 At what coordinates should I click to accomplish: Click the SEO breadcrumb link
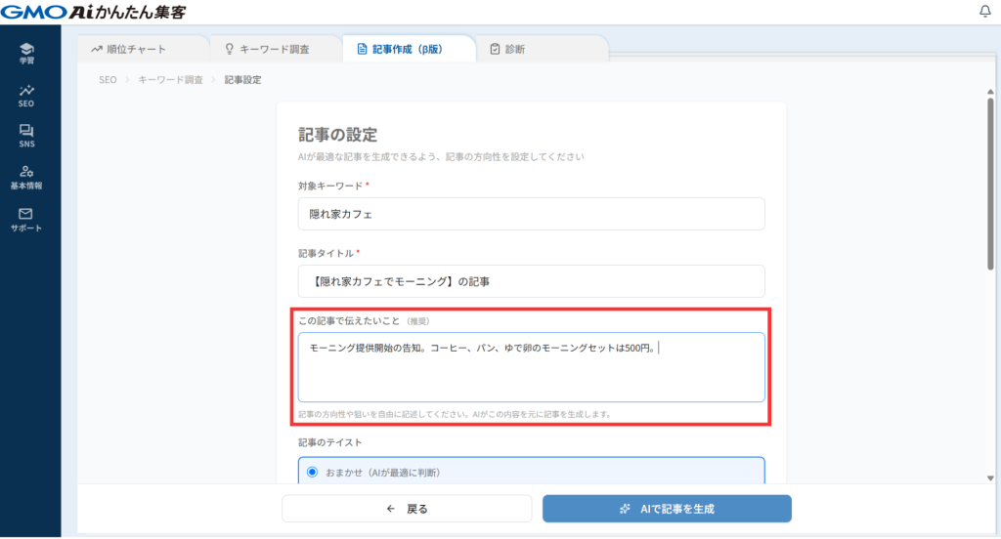coord(108,79)
